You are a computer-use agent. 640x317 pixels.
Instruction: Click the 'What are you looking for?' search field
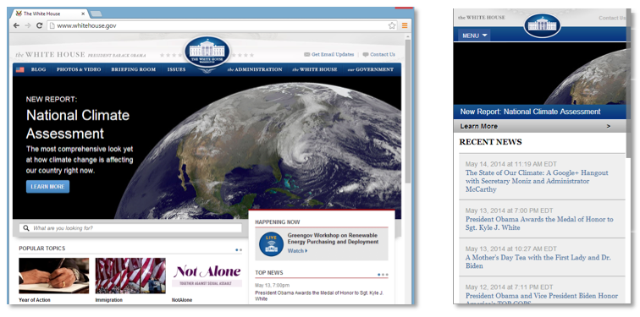click(x=130, y=228)
